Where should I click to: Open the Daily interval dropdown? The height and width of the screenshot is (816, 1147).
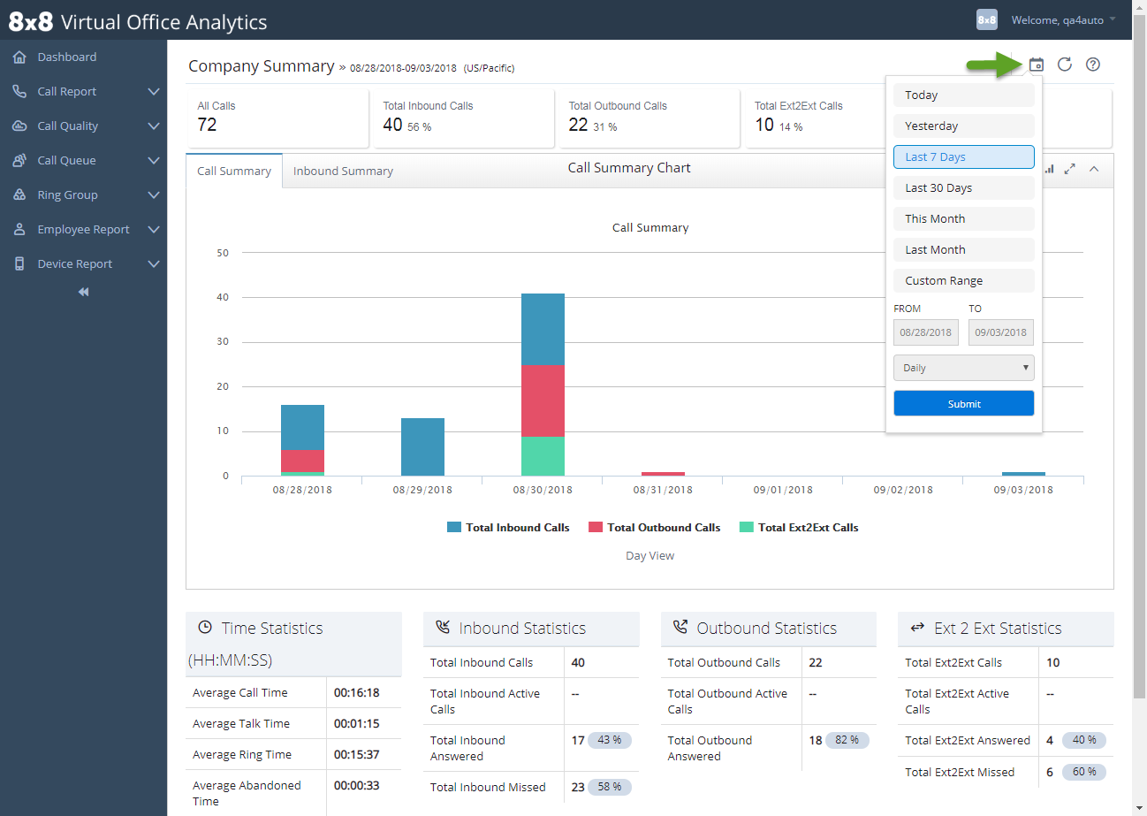(963, 367)
